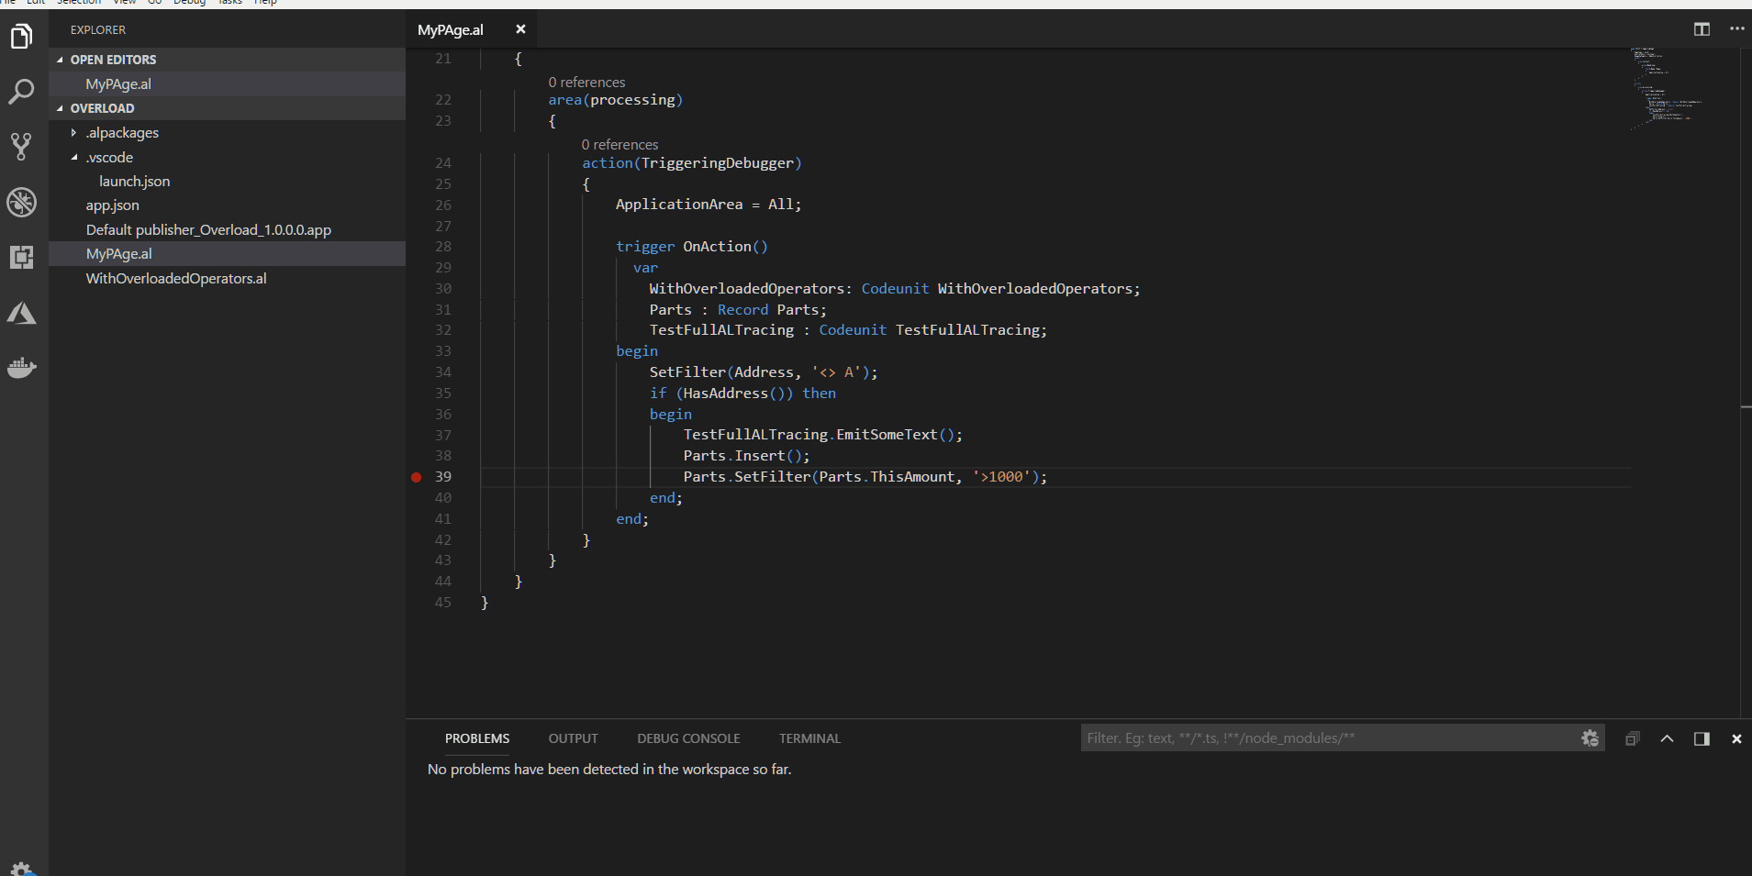Open the Extensions view icon
This screenshot has height=876, width=1752.
pos(21,258)
